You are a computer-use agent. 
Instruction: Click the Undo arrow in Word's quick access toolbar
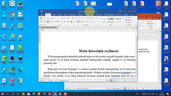(x=45, y=11)
